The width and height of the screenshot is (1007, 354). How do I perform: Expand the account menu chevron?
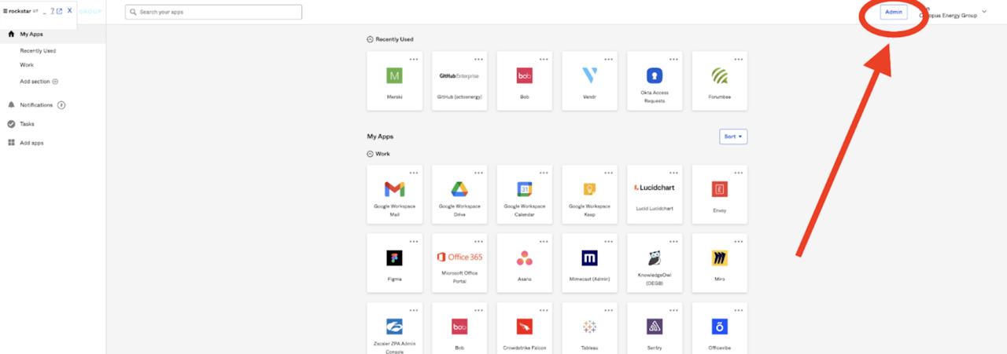point(984,12)
